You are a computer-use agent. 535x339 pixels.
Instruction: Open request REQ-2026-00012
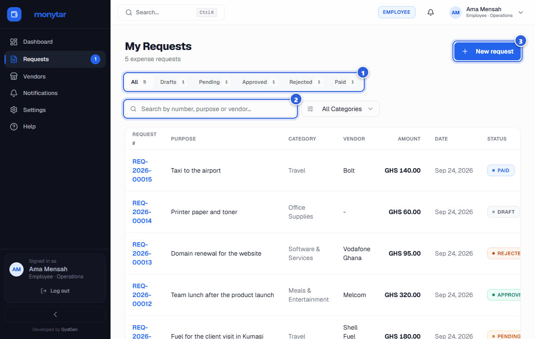(142, 295)
